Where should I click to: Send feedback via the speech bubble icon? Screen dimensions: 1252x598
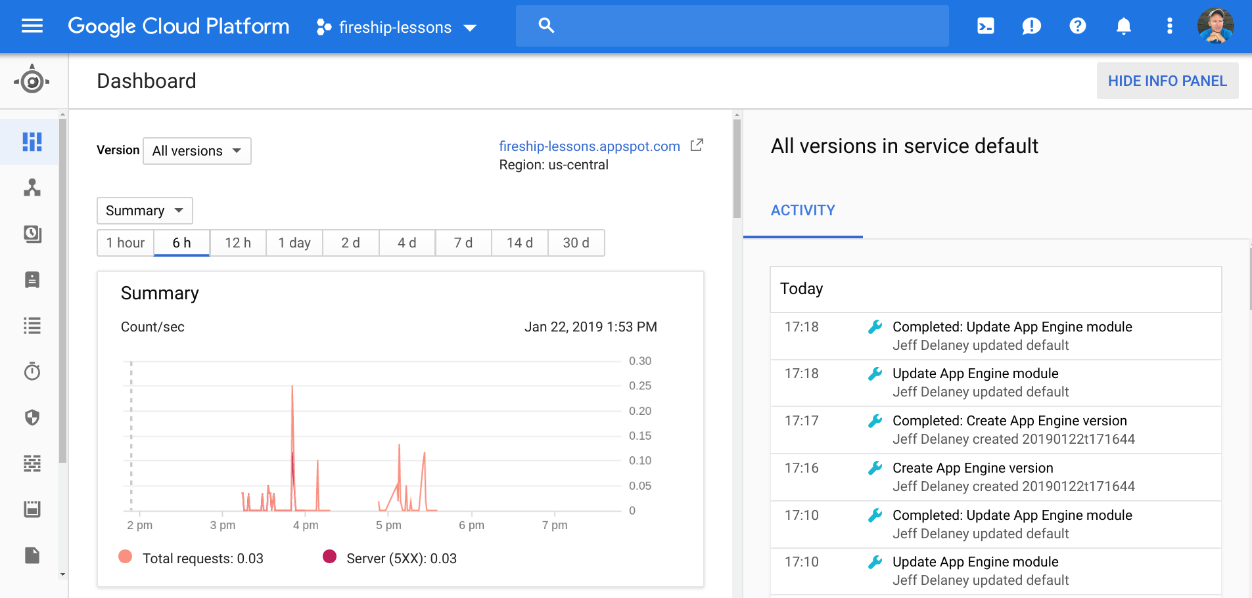1031,26
